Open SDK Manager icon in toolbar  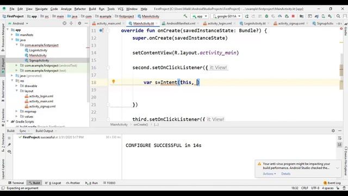point(330,16)
